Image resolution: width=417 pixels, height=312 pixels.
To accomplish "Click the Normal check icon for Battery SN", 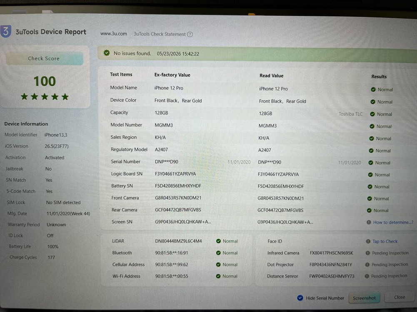I will click(370, 186).
